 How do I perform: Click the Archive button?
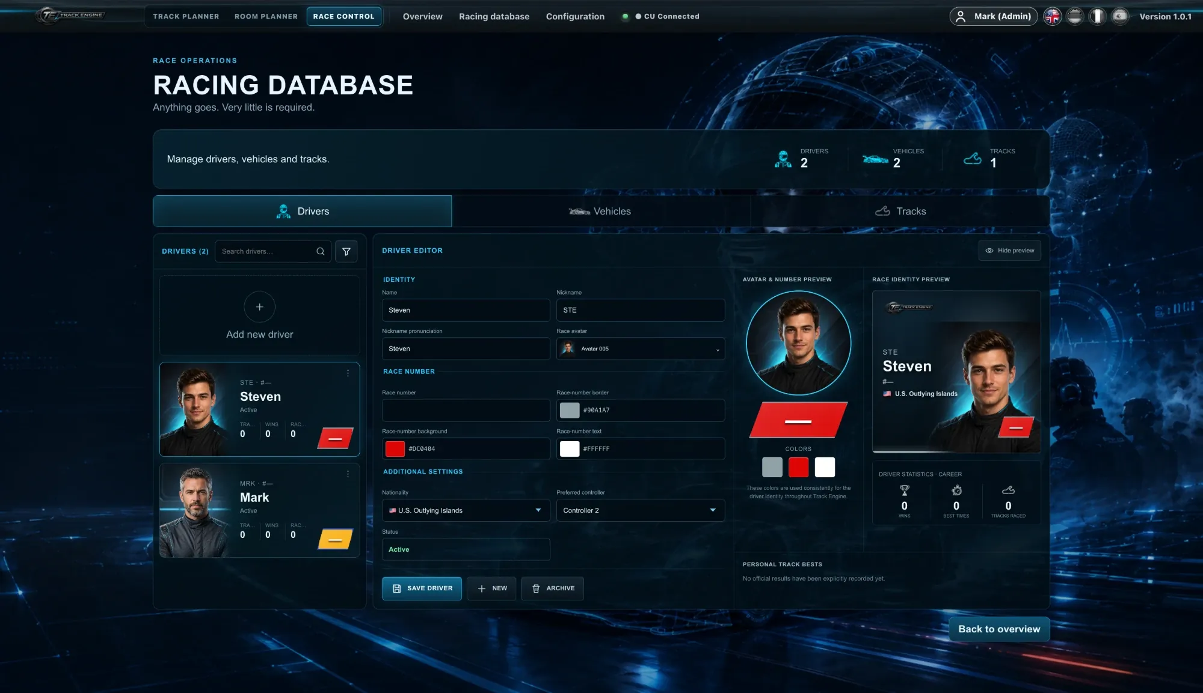click(x=553, y=588)
